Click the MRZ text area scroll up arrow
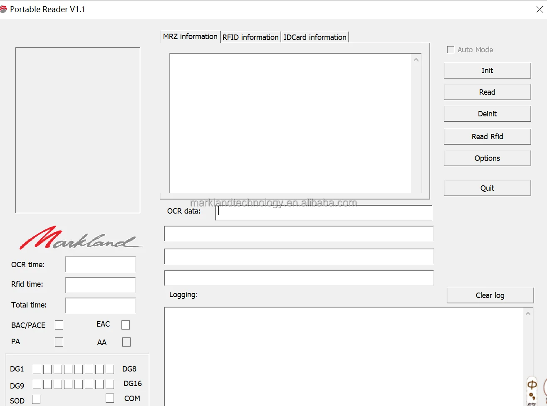The height and width of the screenshot is (406, 547). click(x=416, y=60)
